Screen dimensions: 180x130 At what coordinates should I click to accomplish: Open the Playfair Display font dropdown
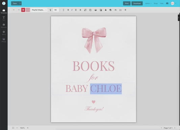(39, 10)
